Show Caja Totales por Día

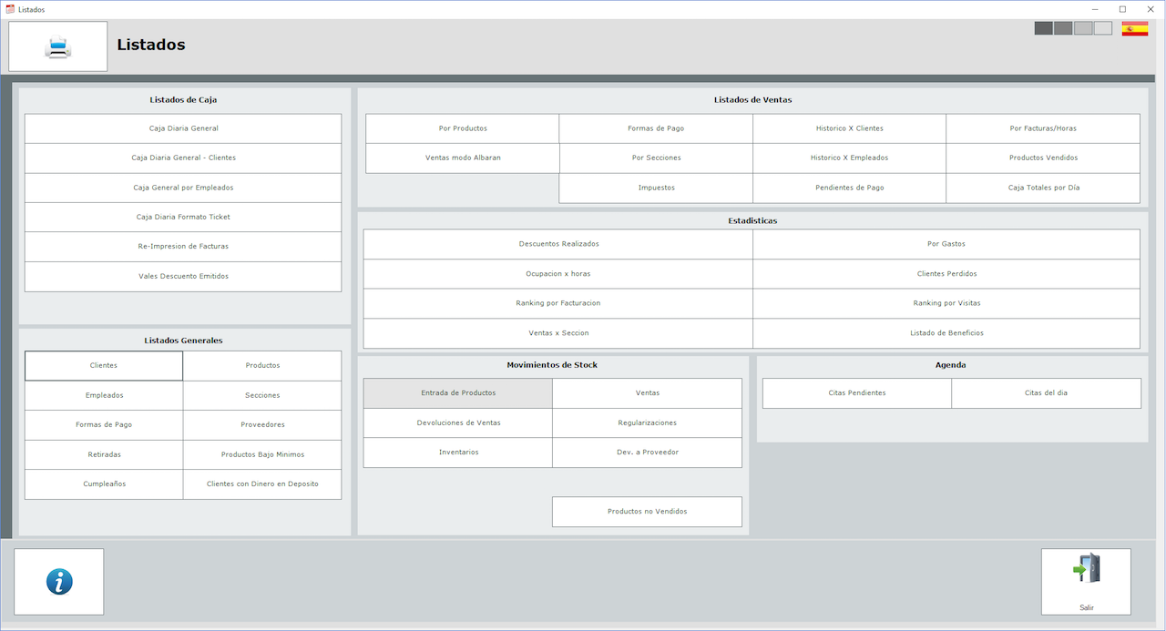tap(1043, 188)
